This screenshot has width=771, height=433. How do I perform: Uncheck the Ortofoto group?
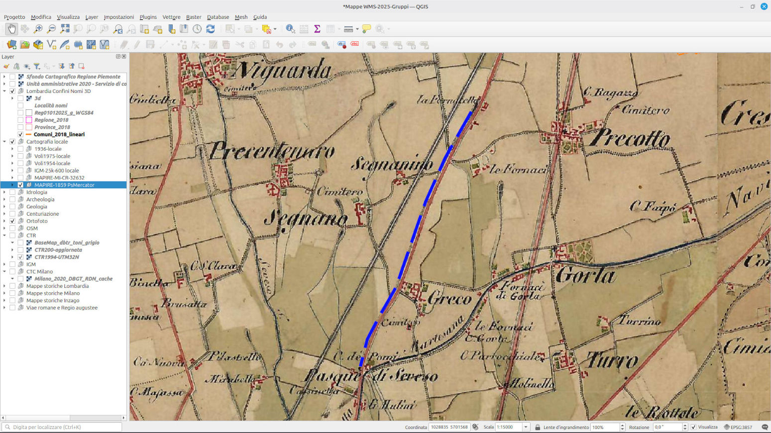click(12, 221)
